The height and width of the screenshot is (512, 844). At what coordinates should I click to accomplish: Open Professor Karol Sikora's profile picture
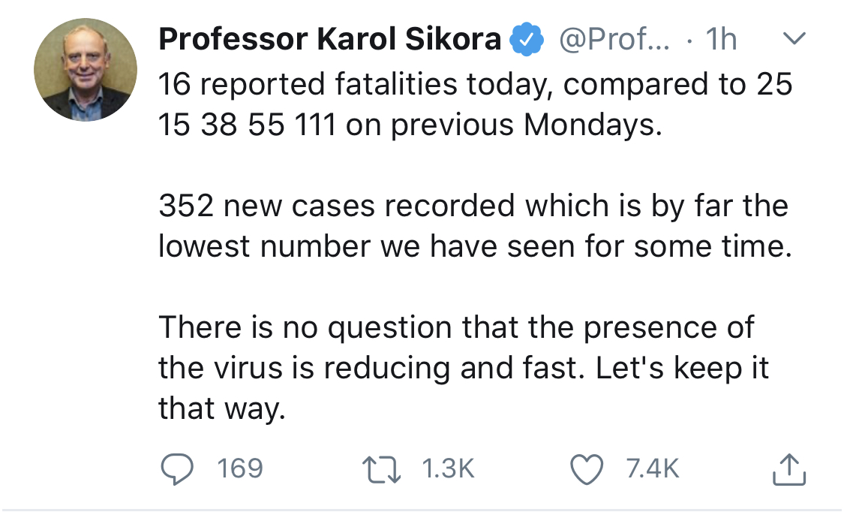click(x=86, y=71)
